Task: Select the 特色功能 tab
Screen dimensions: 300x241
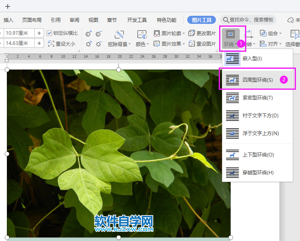Action: 167,20
